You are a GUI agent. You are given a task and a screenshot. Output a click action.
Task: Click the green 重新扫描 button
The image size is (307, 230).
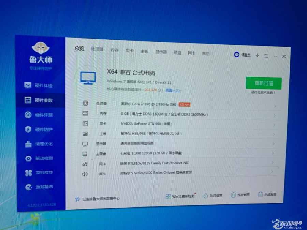click(264, 83)
